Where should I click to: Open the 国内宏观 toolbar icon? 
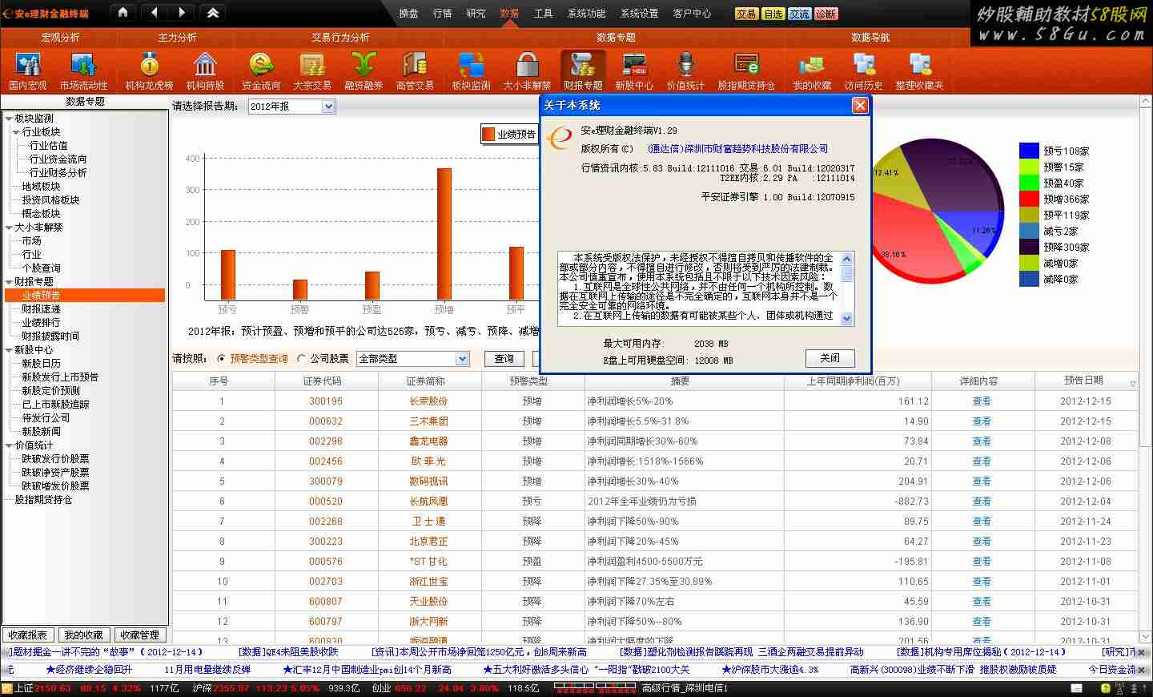28,70
